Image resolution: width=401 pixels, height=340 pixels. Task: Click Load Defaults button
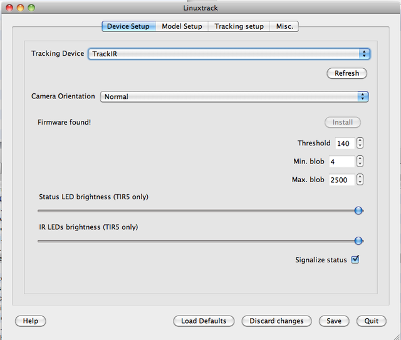pyautogui.click(x=204, y=321)
